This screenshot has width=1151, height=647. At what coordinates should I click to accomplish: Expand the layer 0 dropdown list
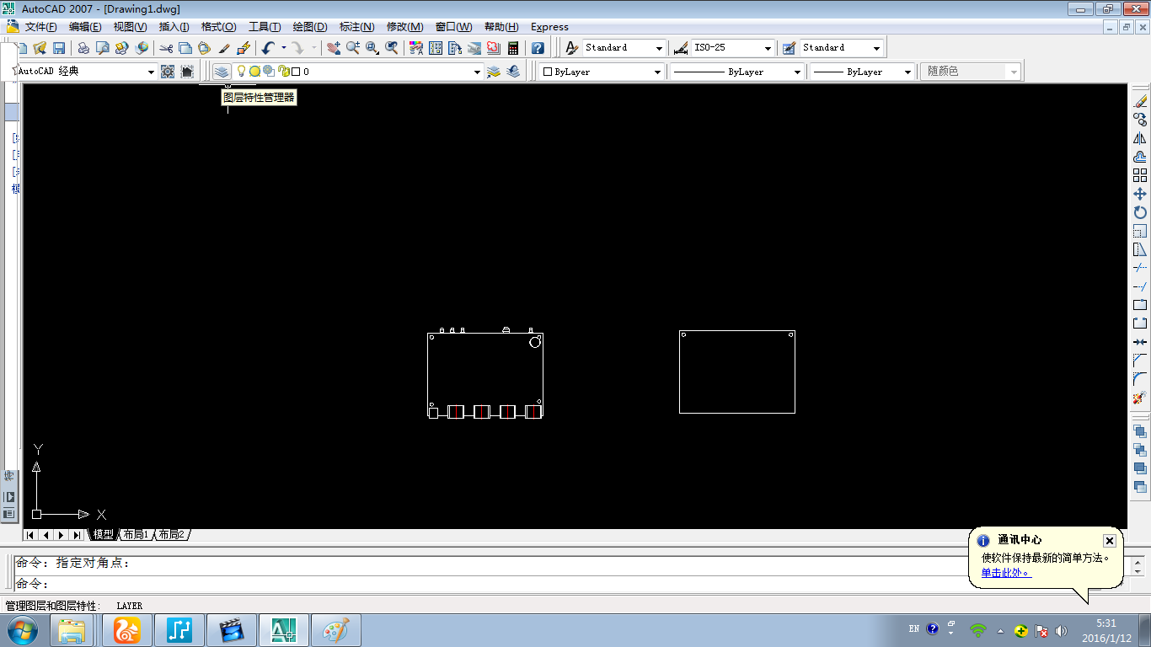[x=477, y=72]
